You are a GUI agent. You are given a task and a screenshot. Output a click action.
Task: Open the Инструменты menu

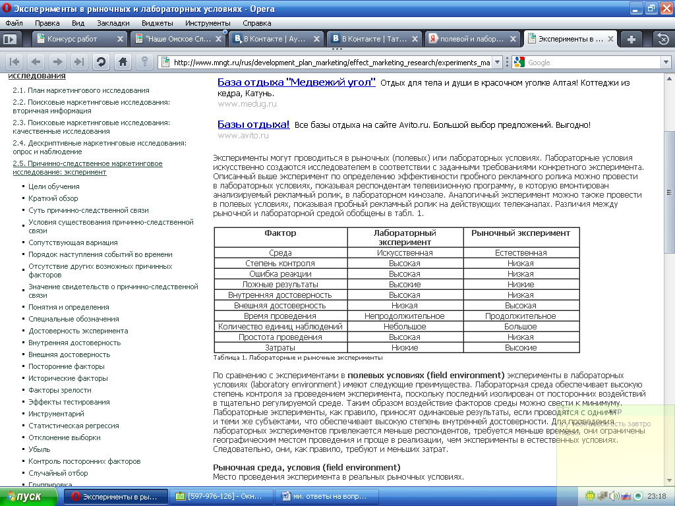(x=208, y=23)
